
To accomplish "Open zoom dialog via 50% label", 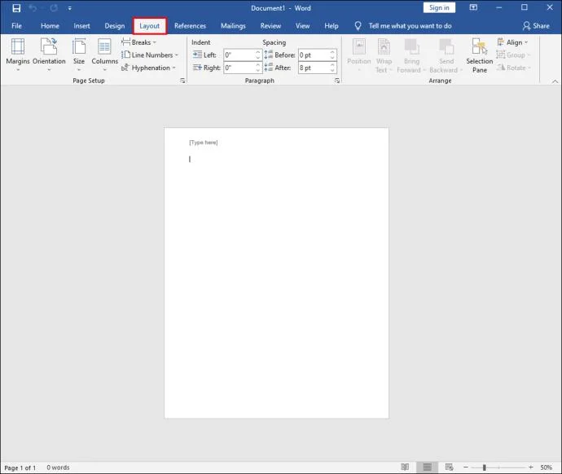I will 546,467.
